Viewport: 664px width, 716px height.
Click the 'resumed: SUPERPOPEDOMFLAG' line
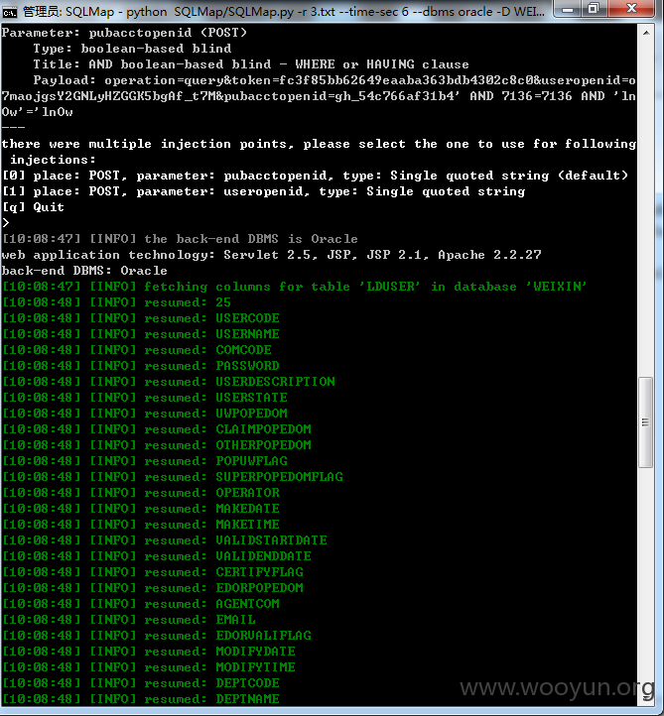click(x=173, y=477)
